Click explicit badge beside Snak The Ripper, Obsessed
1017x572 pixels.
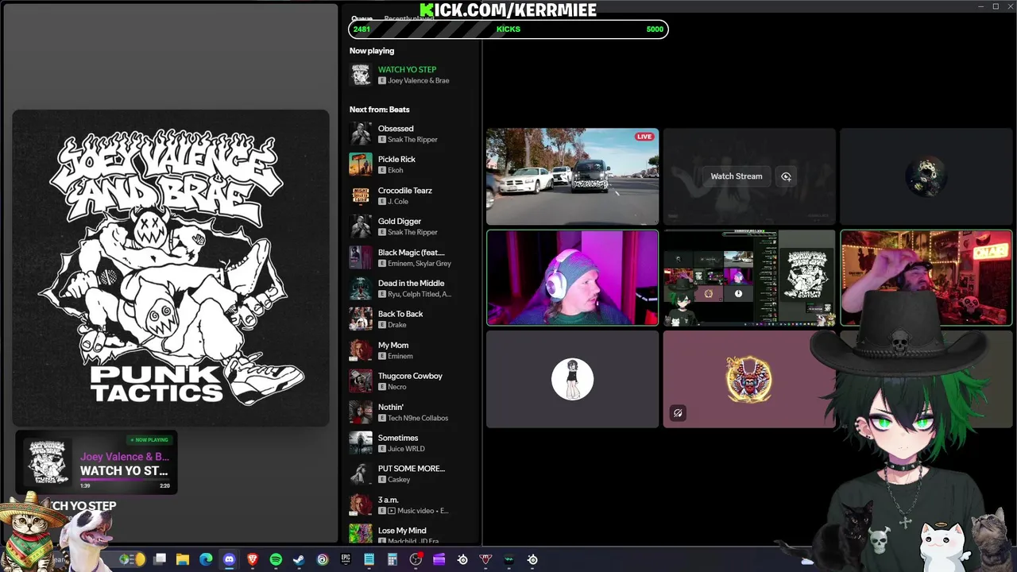click(382, 139)
